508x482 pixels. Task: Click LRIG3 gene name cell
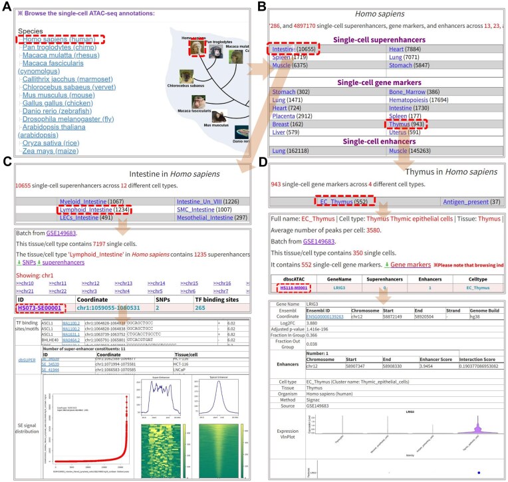coord(339,288)
